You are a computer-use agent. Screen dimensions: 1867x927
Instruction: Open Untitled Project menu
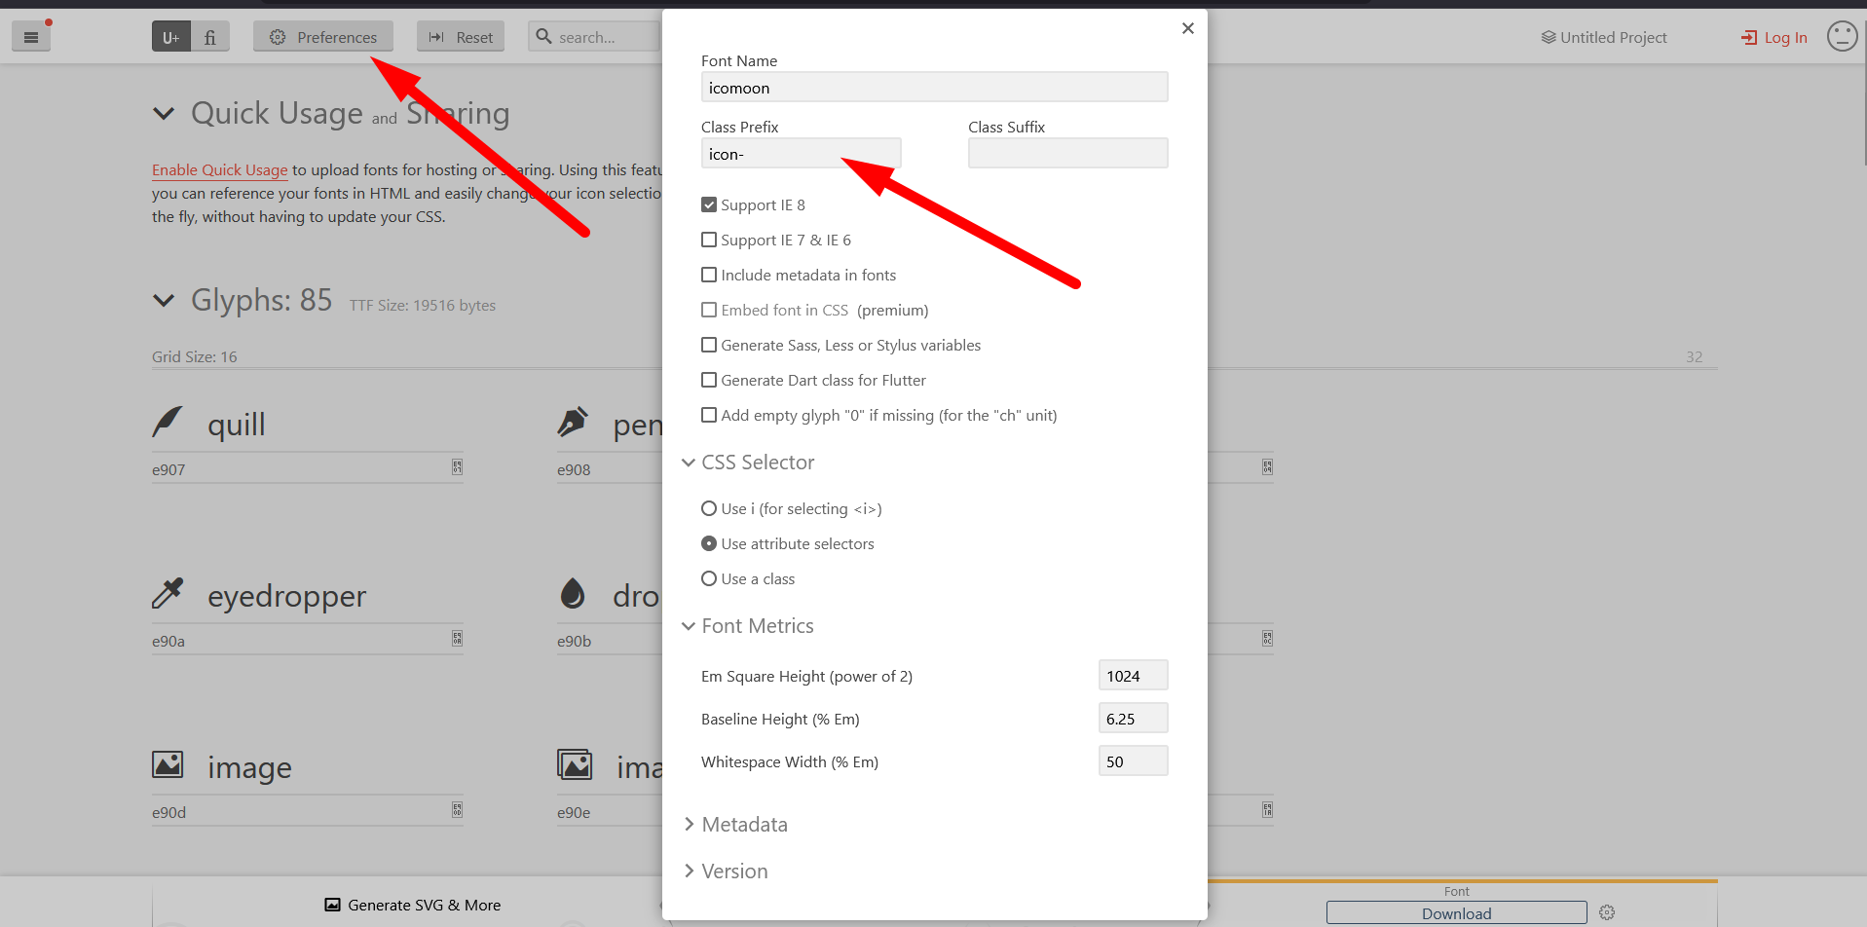1604,37
